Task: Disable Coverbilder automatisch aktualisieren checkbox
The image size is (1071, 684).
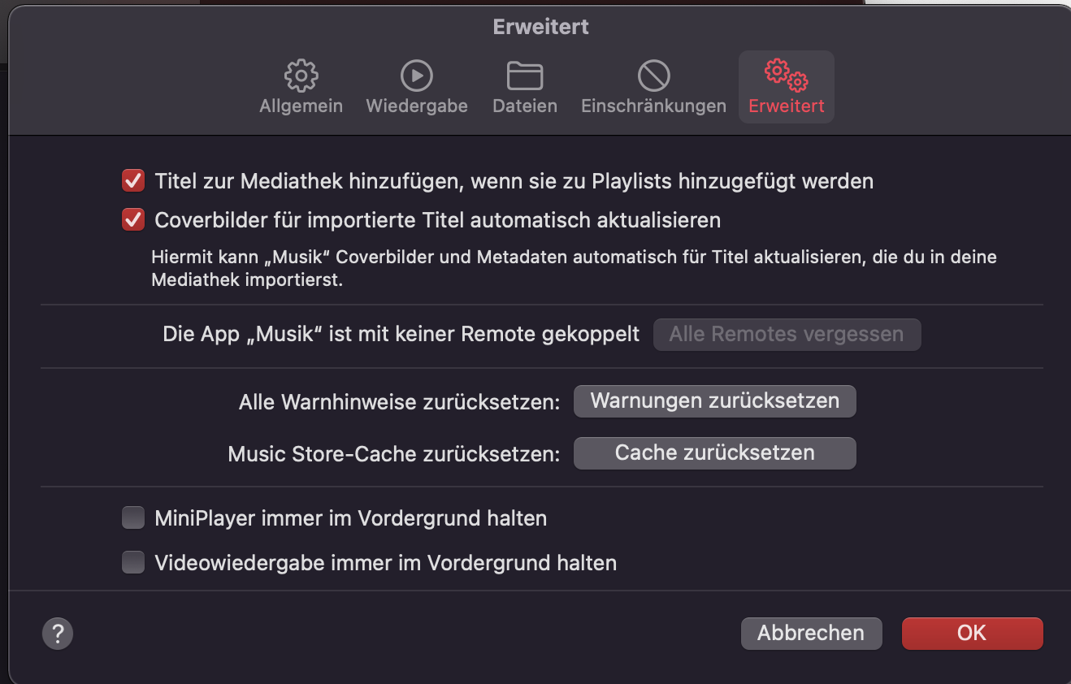Action: pos(133,219)
